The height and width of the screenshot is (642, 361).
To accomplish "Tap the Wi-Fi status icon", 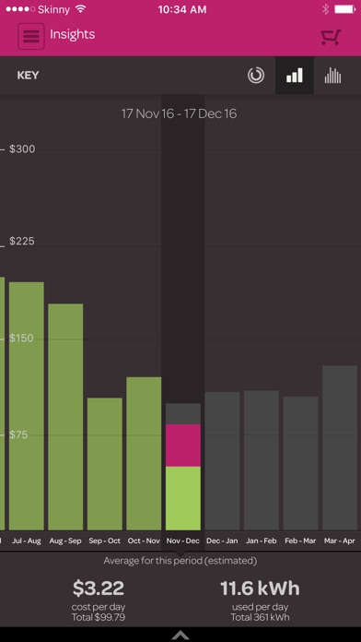I will tap(80, 9).
